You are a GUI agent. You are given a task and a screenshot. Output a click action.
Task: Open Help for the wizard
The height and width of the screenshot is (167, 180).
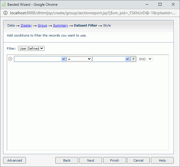[162, 160]
